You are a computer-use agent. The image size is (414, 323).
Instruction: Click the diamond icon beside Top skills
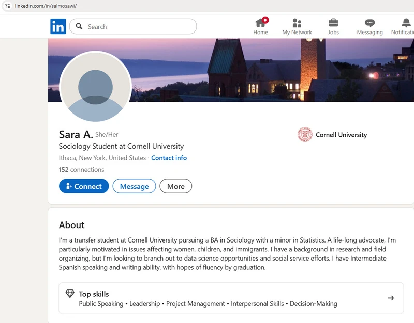click(70, 294)
